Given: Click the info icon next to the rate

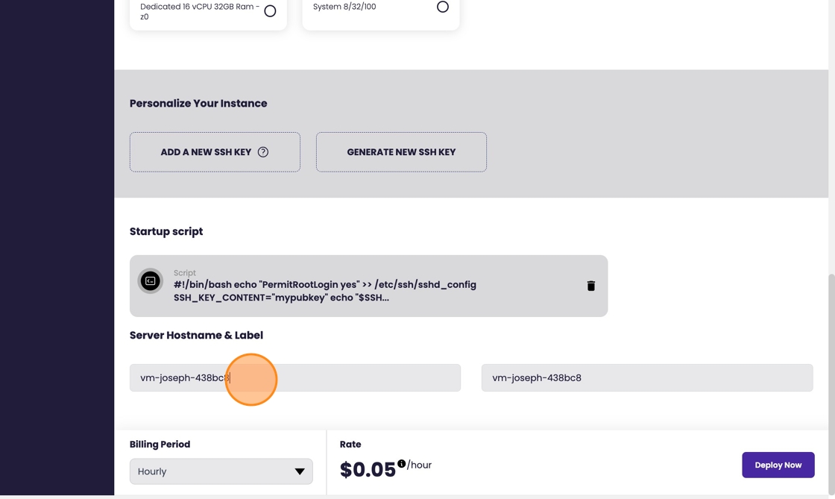Looking at the screenshot, I should pyautogui.click(x=402, y=463).
